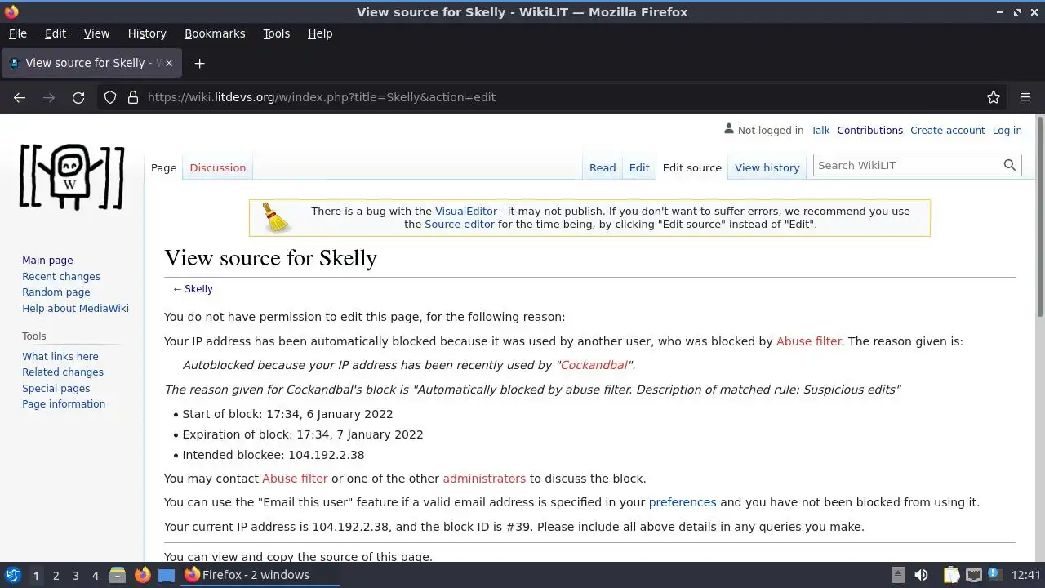Viewport: 1045px width, 588px height.
Task: Switch to the Discussion tab
Action: [217, 167]
